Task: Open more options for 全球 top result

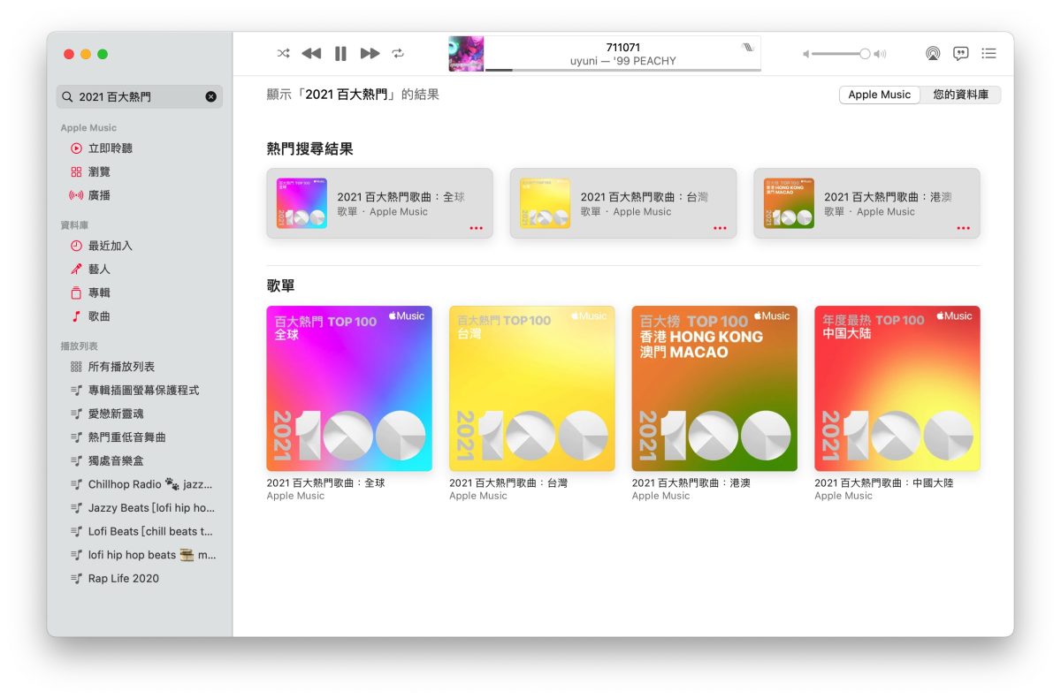Action: [476, 228]
